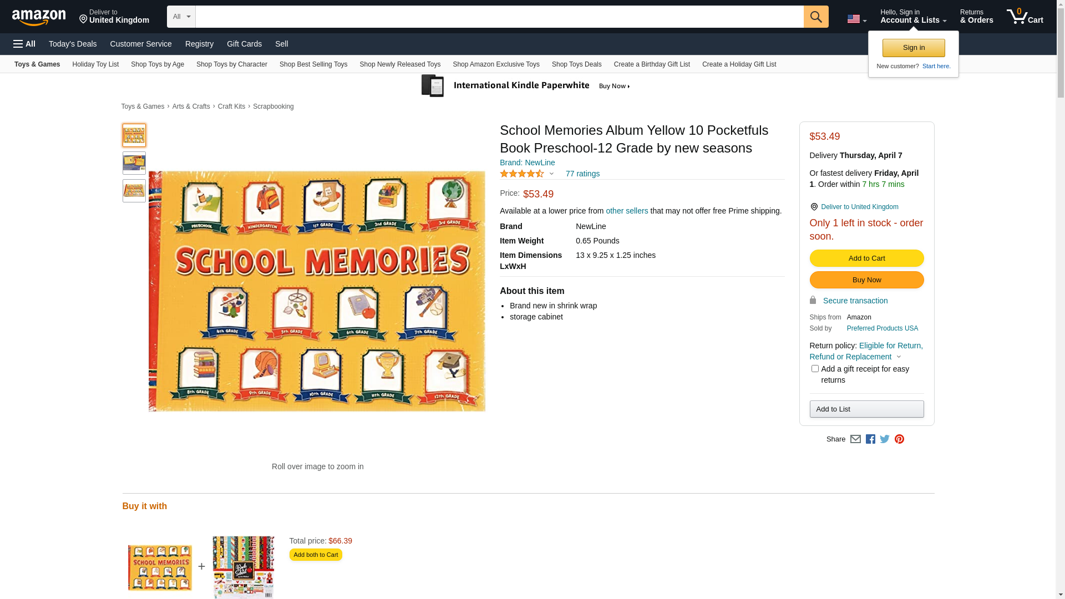Expand the star rating breakdown arrow
1065x599 pixels.
coord(551,174)
